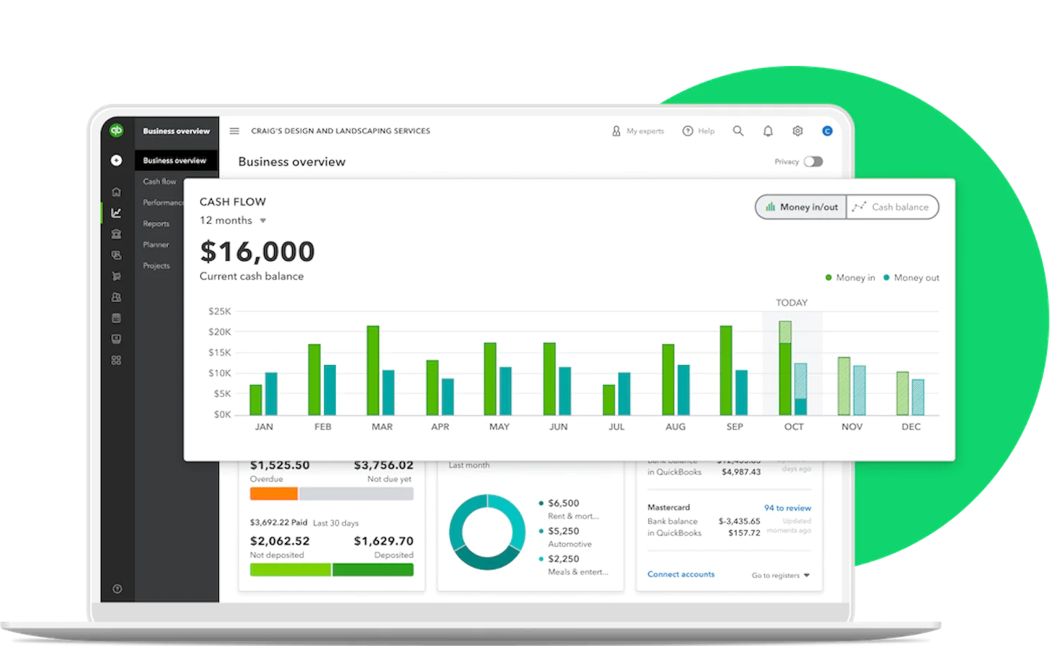Click the 94 to review link
The height and width of the screenshot is (646, 1052).
click(x=787, y=508)
